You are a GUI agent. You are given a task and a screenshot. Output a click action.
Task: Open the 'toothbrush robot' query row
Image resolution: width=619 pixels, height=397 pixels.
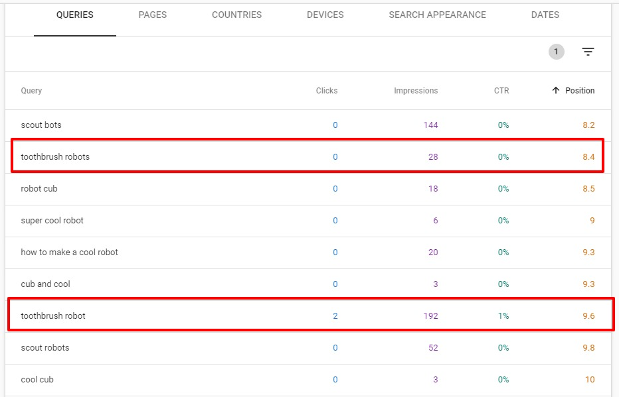[53, 316]
